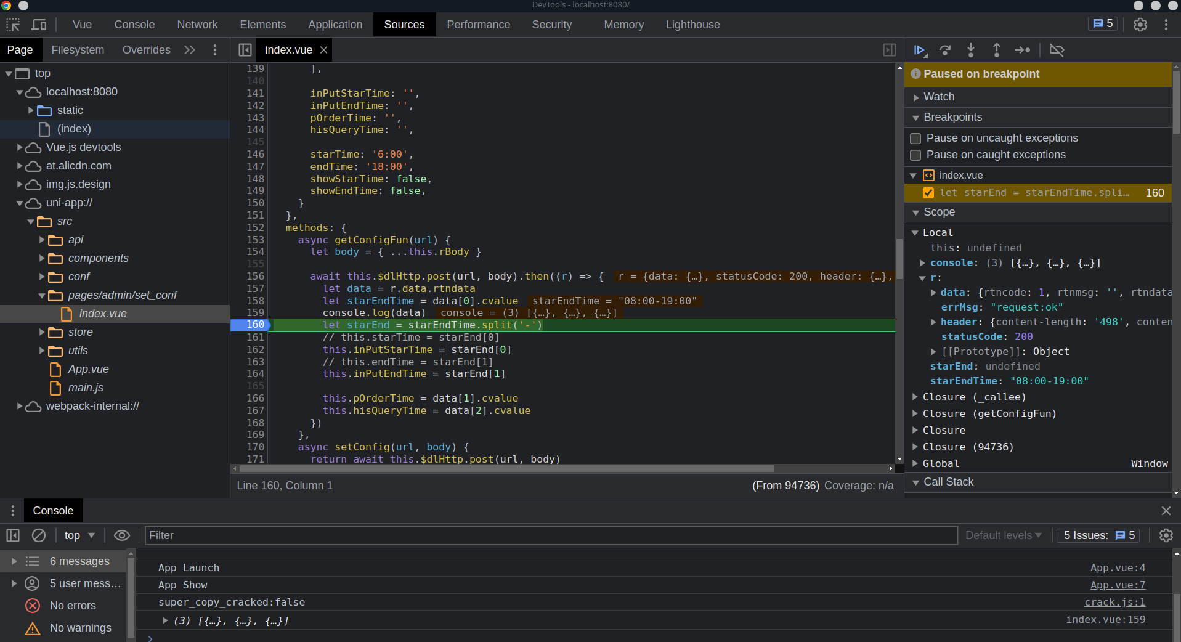Resume script execution in debugger

pyautogui.click(x=920, y=50)
